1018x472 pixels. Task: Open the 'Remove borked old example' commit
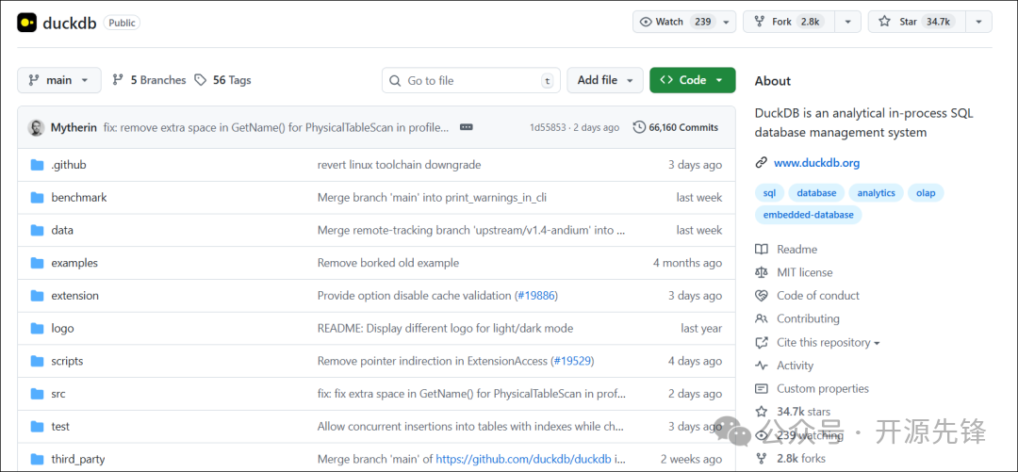[x=388, y=263]
